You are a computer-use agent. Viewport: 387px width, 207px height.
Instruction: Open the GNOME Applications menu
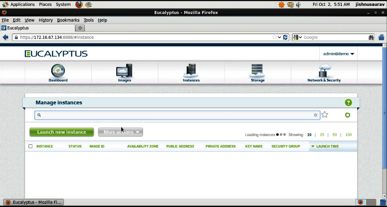point(22,5)
